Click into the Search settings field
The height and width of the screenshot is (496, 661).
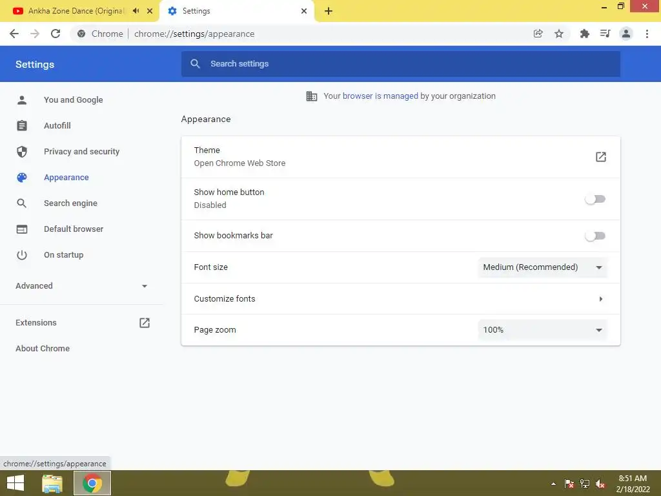click(x=400, y=64)
